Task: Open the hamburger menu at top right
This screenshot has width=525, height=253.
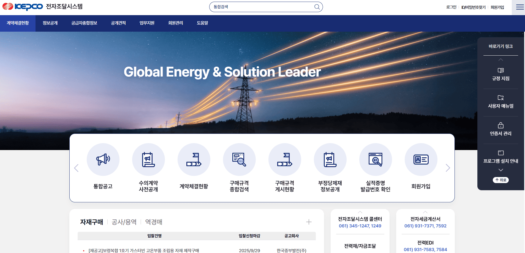Action: coord(520,7)
